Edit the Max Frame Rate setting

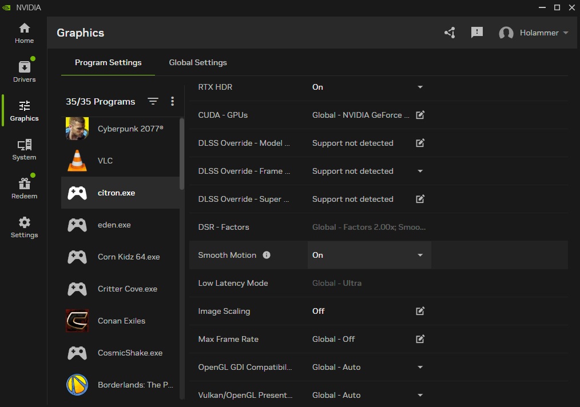tap(420, 339)
